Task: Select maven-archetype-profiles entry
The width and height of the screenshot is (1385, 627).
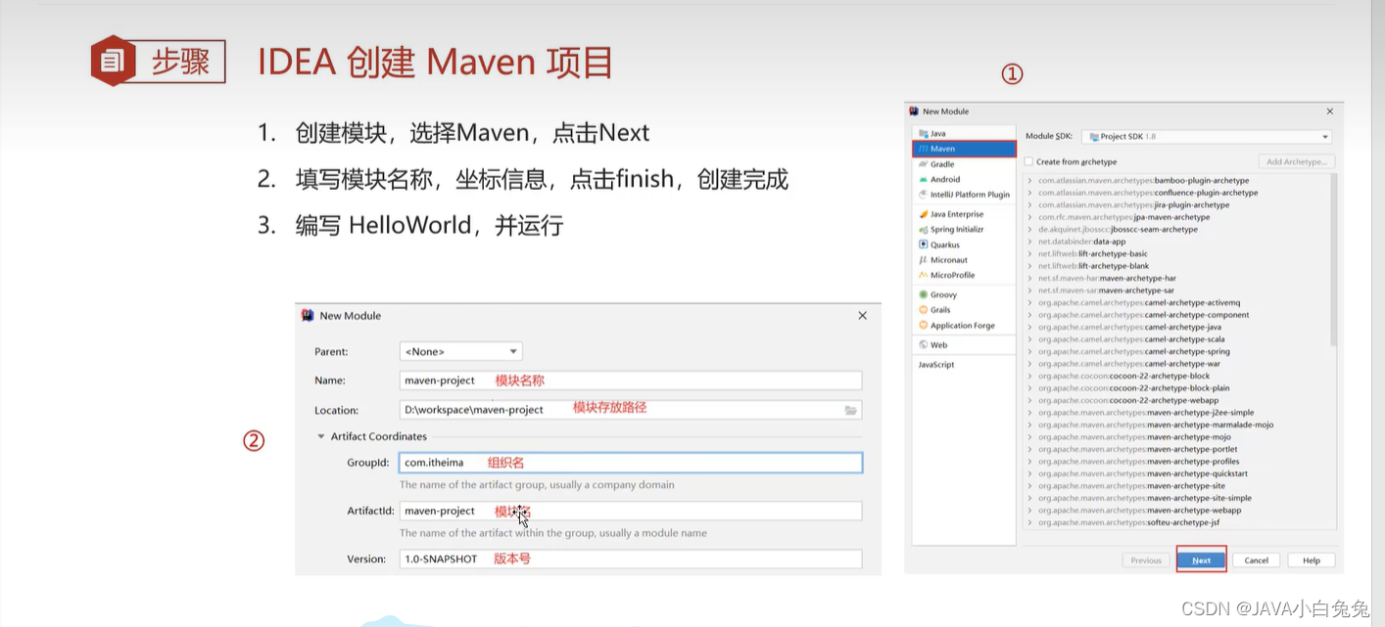Action: [1139, 462]
